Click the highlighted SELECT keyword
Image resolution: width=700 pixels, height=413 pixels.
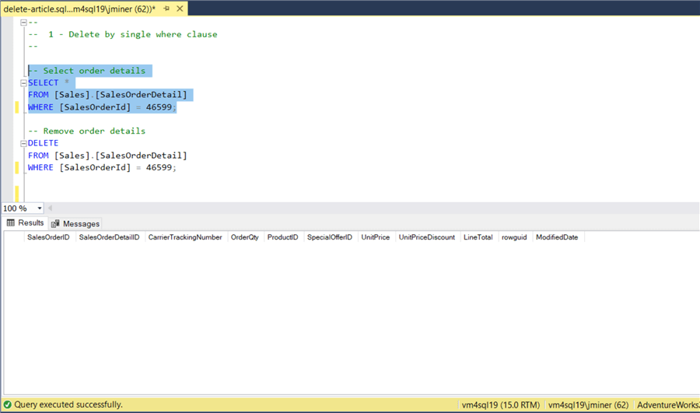click(44, 82)
